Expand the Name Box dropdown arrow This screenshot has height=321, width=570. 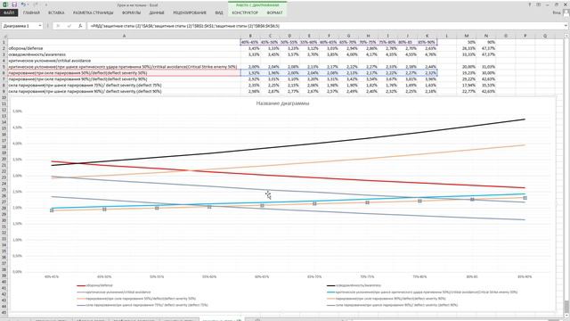(39, 26)
